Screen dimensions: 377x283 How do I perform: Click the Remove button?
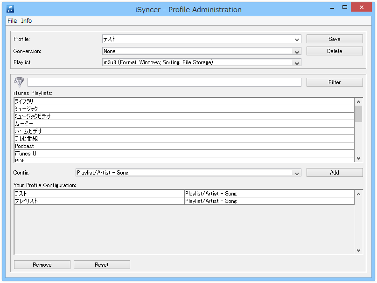click(42, 265)
